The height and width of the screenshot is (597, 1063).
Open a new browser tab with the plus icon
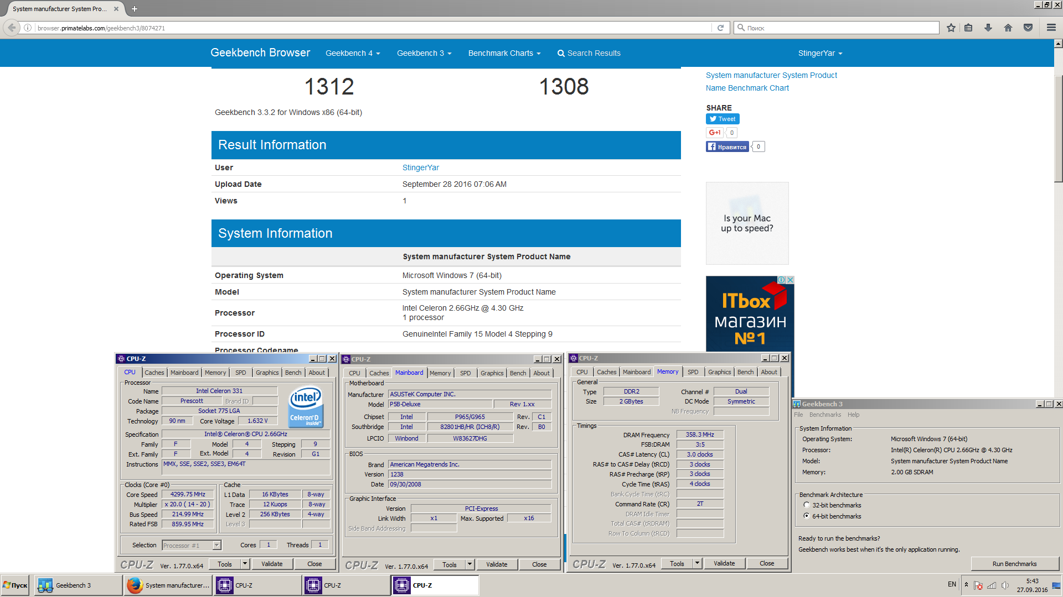pos(135,9)
